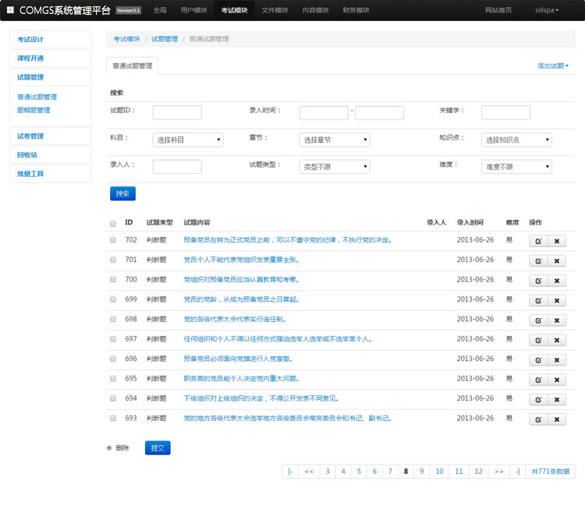Viewport: 585px width, 516px height.
Task: Click the 试题管理 breadcrumb link
Action: (165, 39)
